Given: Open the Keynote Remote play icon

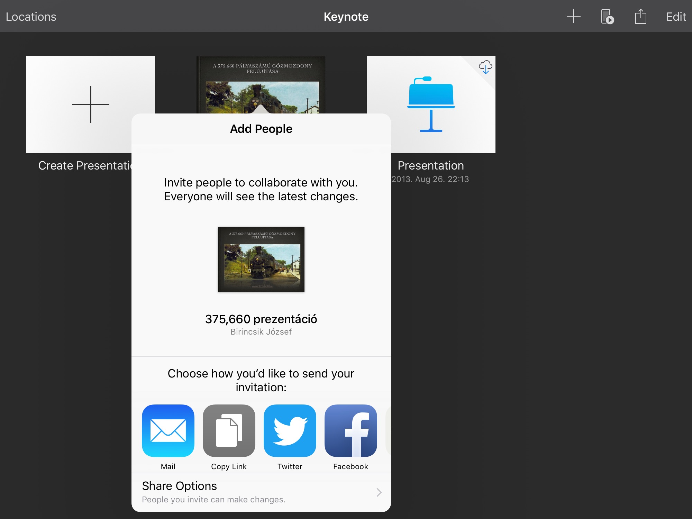Looking at the screenshot, I should tap(607, 17).
